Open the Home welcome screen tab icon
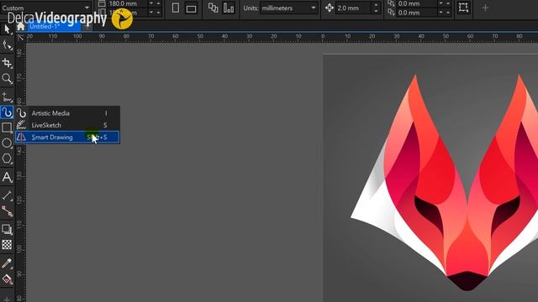Screen dimensions: 538x302 (20, 26)
